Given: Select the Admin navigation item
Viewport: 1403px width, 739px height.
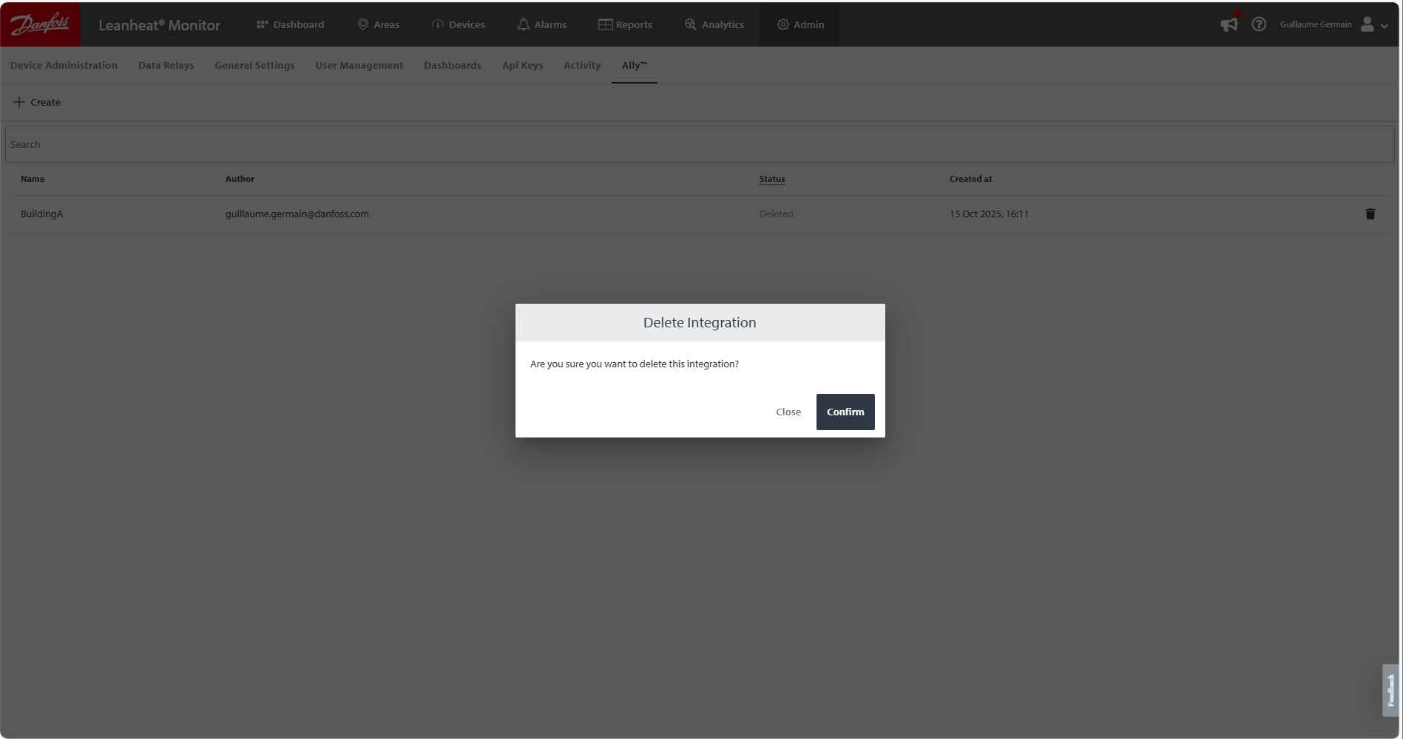Looking at the screenshot, I should (799, 24).
